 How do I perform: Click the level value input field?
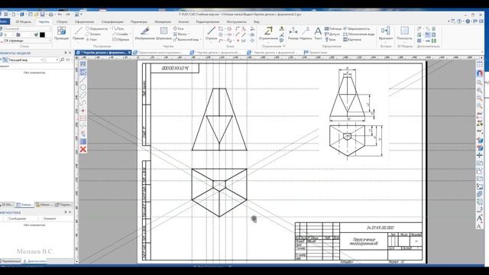[8, 34]
